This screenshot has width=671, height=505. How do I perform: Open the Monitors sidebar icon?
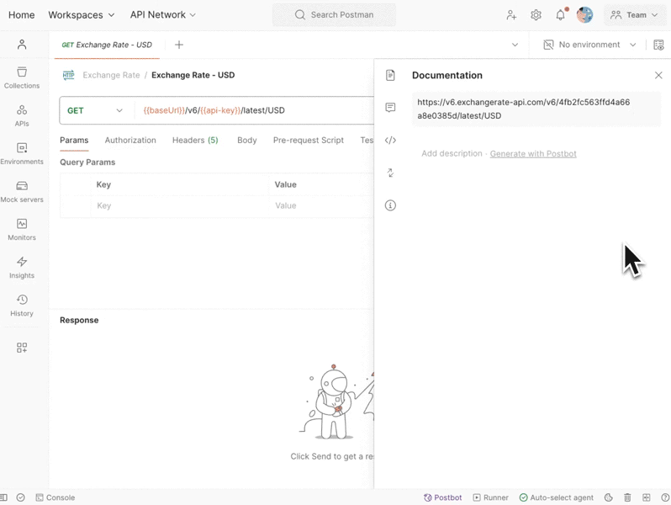(22, 229)
